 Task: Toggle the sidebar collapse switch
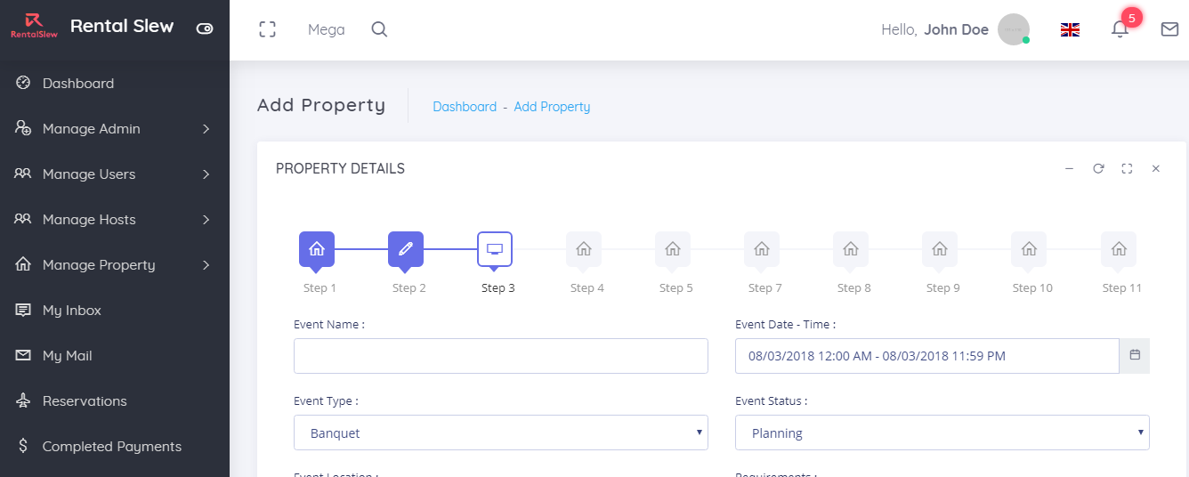coord(205,28)
